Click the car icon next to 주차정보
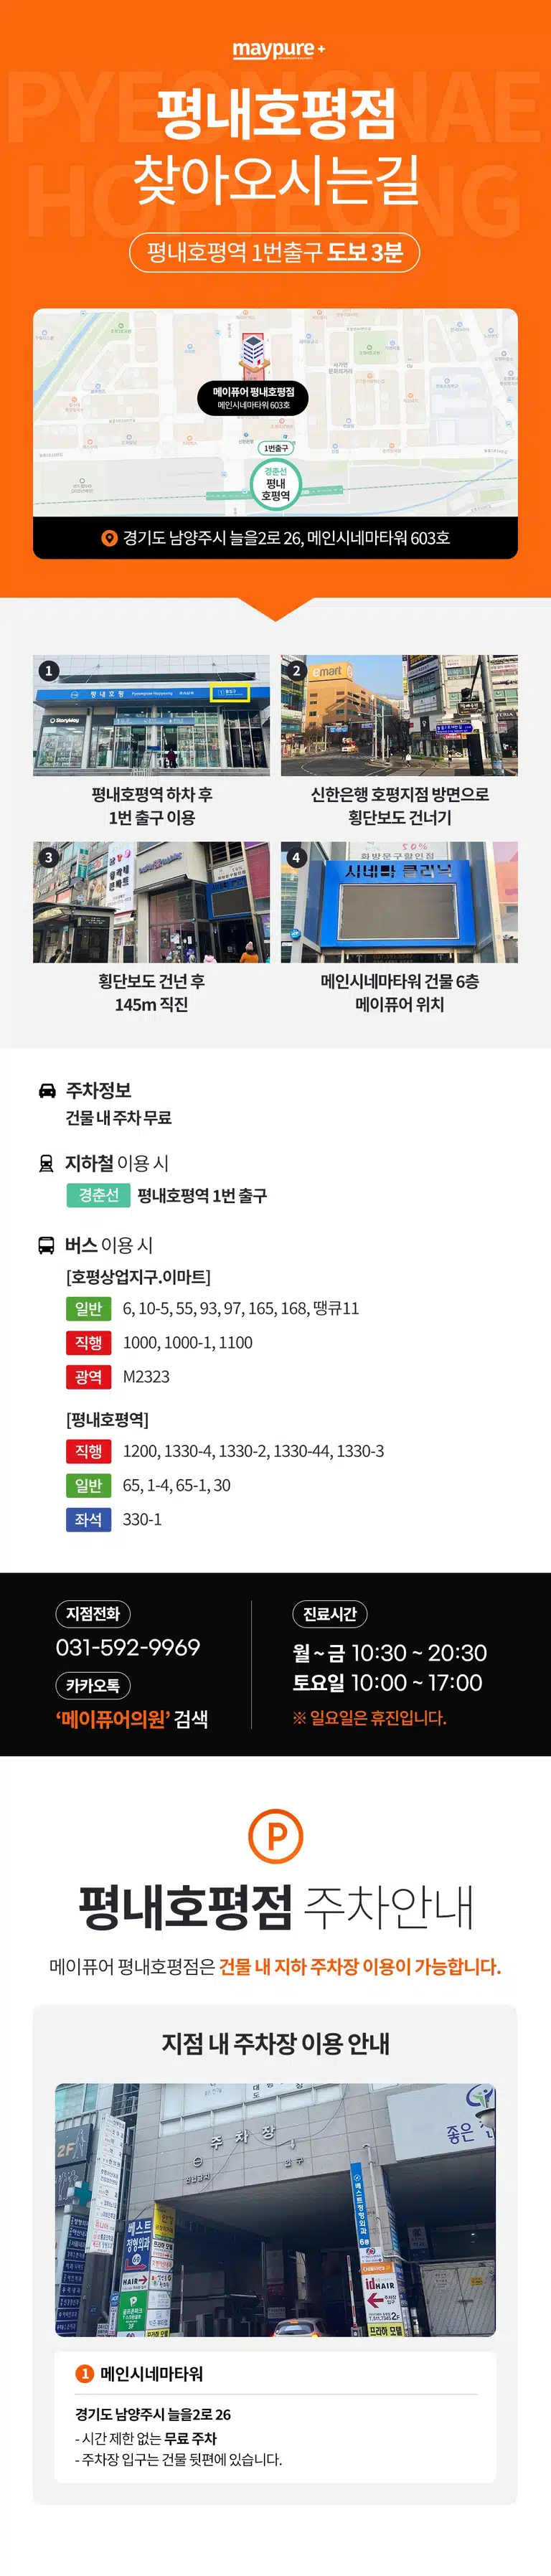This screenshot has height=2576, width=551. (47, 1089)
